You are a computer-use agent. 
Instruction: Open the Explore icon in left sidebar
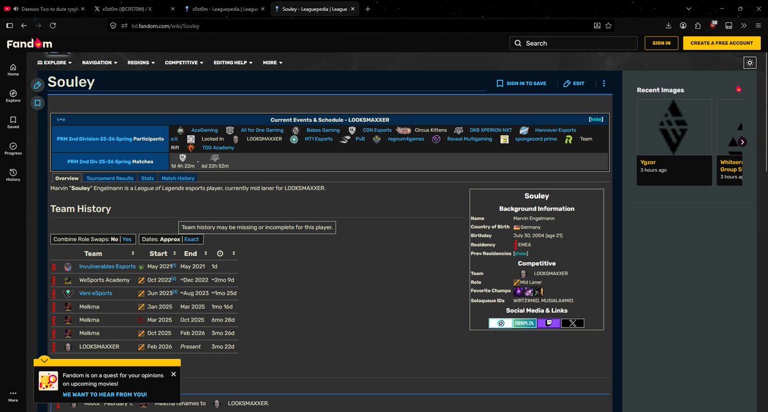click(x=13, y=96)
